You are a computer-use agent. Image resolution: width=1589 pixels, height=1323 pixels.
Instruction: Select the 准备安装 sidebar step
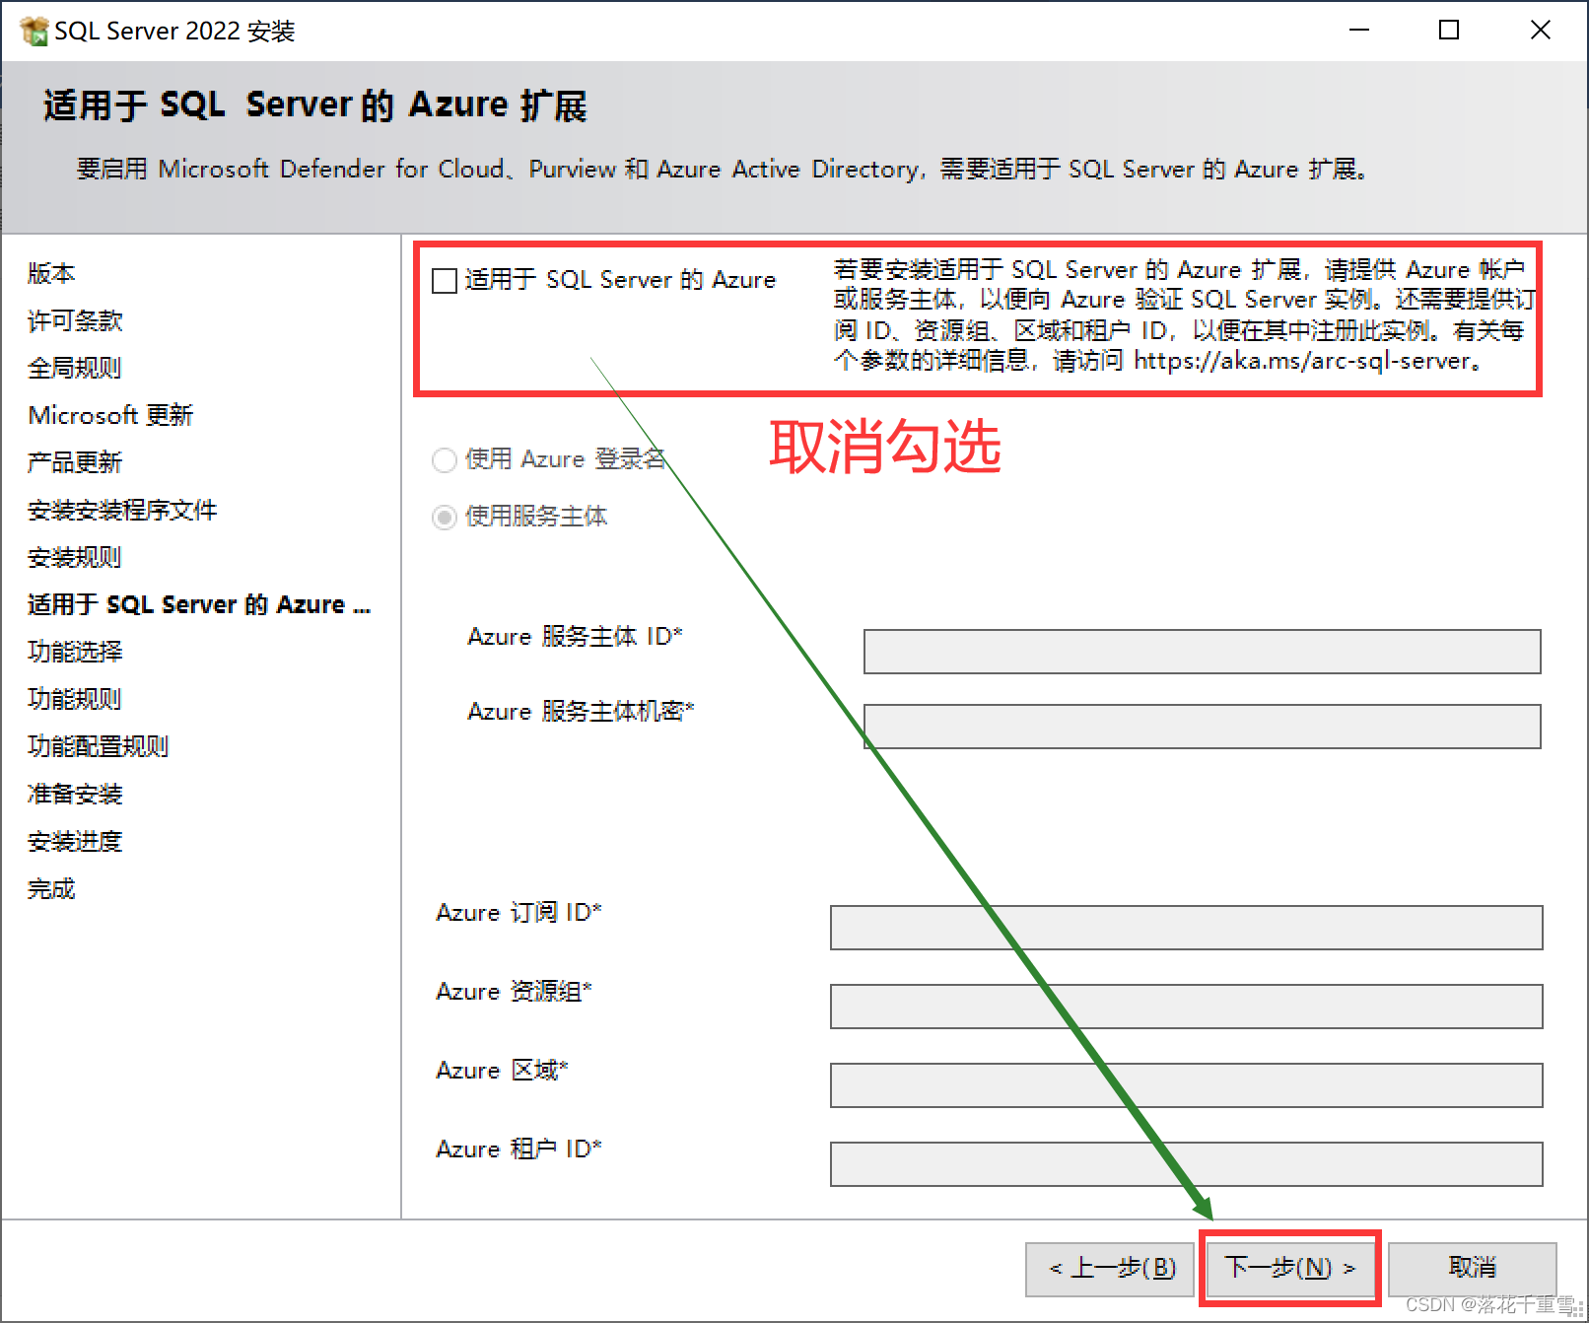point(75,794)
